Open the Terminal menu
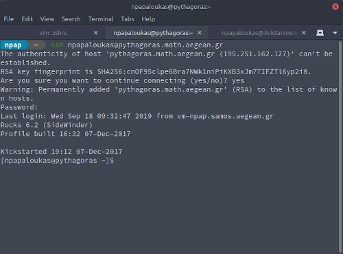The height and width of the screenshot is (254, 343). point(101,19)
